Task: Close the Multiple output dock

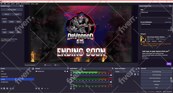Action: point(22,6)
